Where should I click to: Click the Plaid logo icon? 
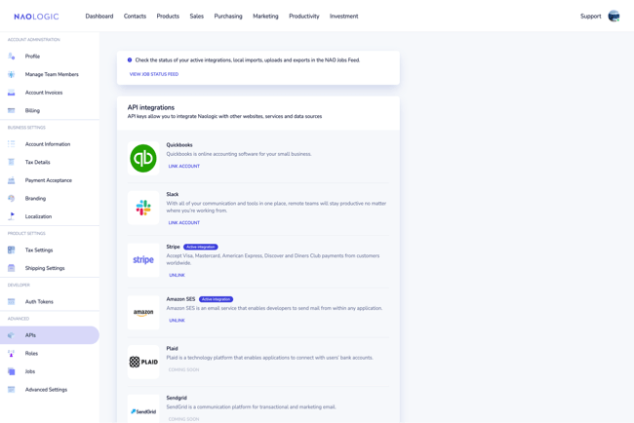click(x=143, y=362)
